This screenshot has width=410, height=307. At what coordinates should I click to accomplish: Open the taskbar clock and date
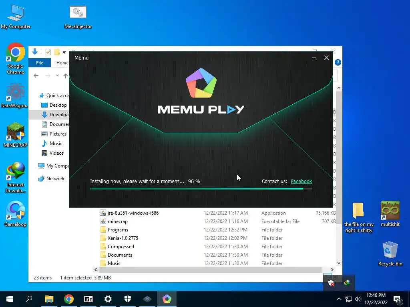(x=376, y=299)
